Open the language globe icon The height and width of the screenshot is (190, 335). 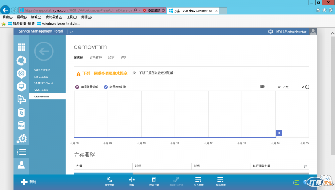point(271,32)
